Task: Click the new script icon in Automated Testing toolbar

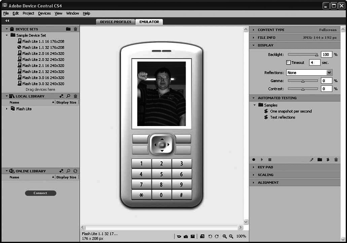Action: (x=328, y=159)
